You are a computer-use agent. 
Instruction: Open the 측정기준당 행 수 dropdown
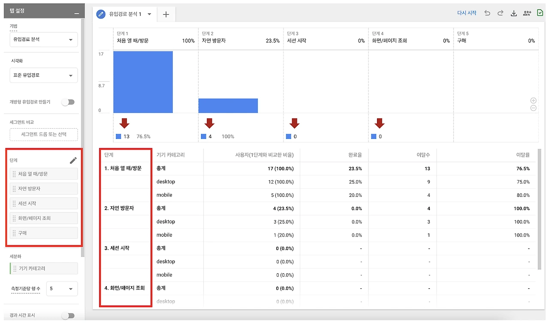pos(62,289)
